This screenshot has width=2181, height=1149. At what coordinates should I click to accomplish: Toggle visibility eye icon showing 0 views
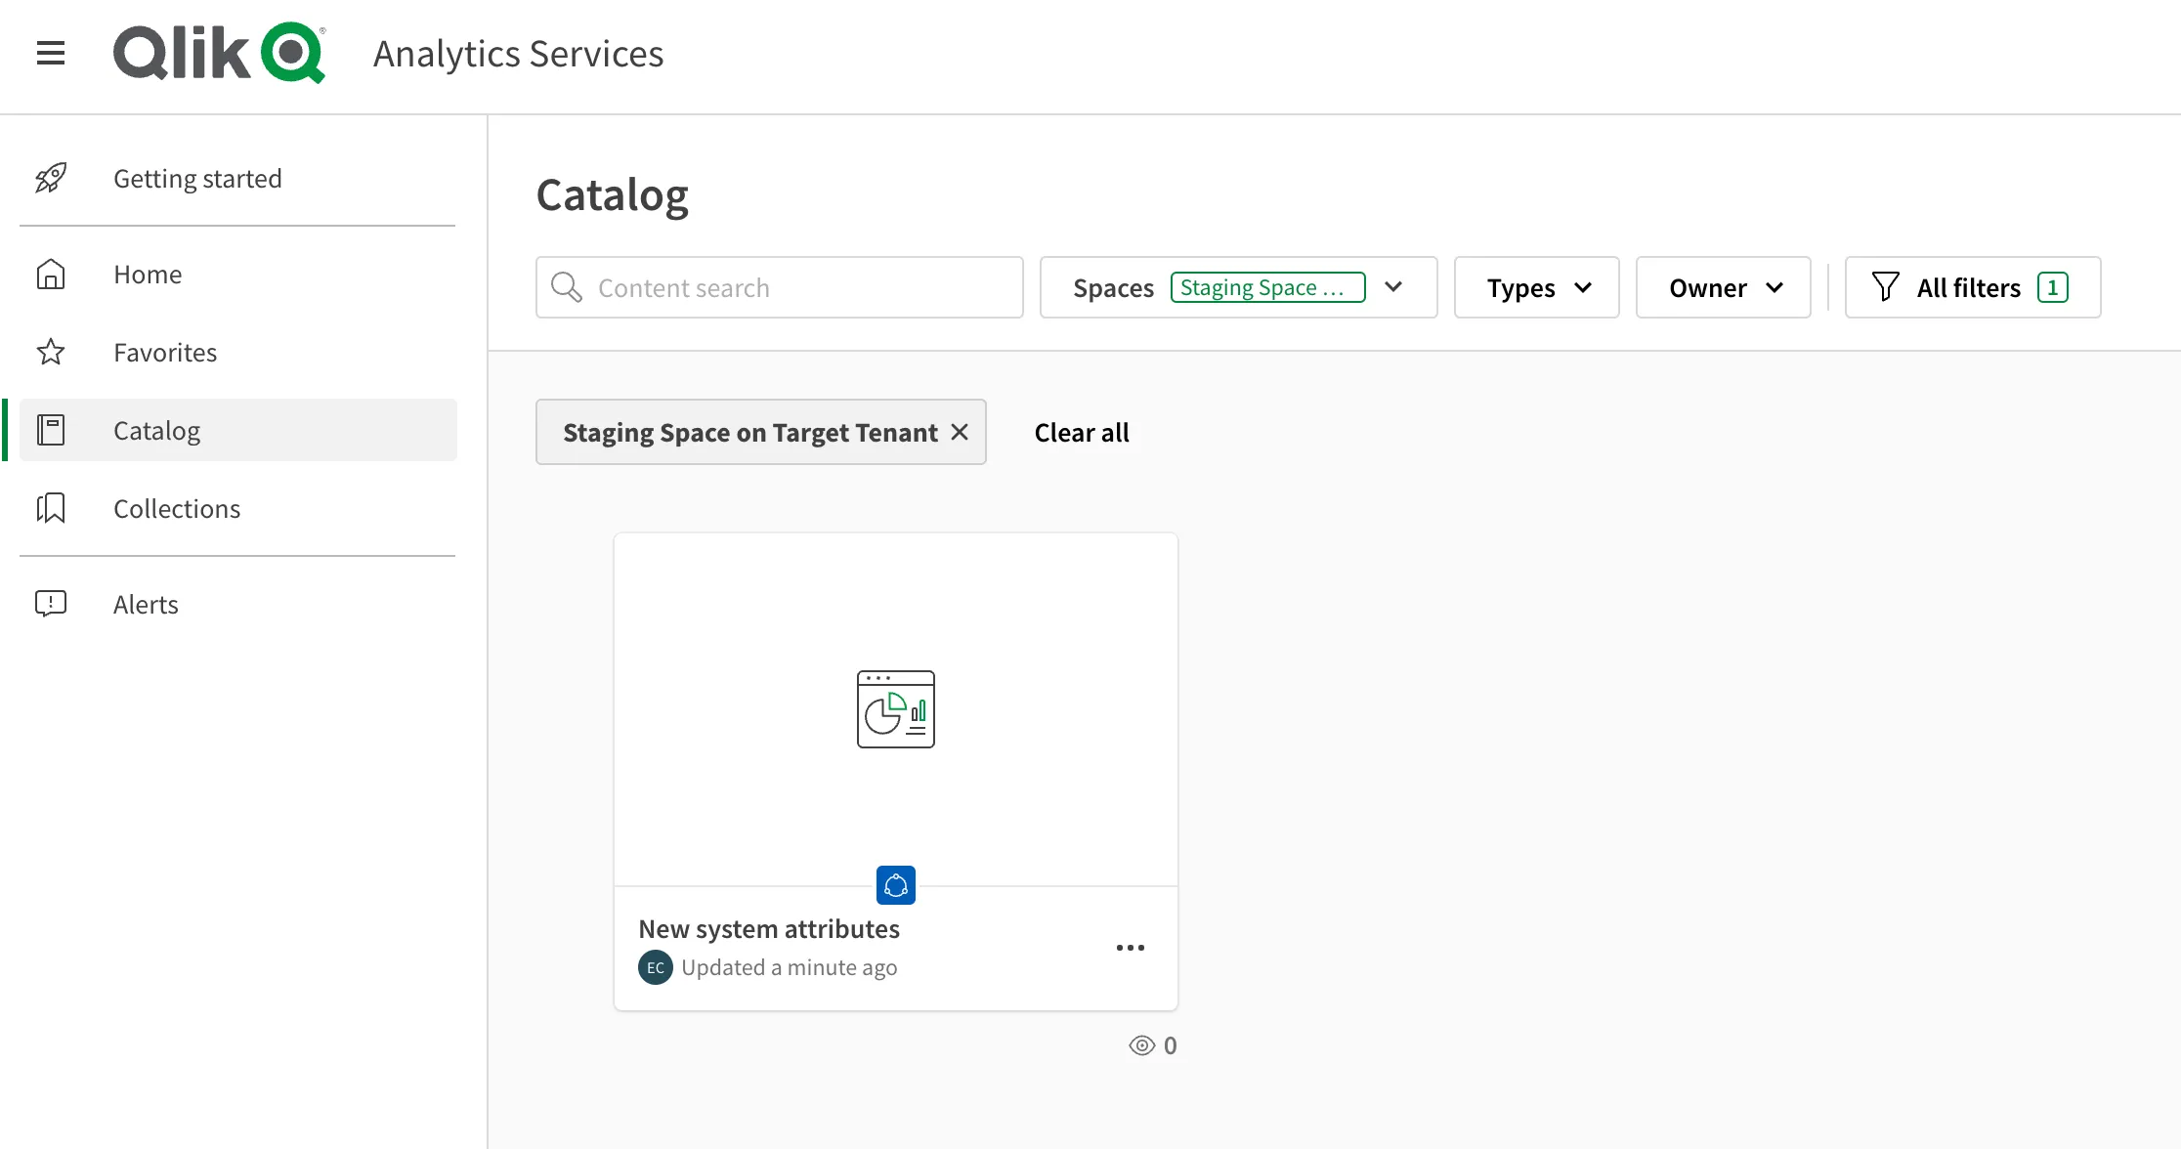tap(1141, 1045)
